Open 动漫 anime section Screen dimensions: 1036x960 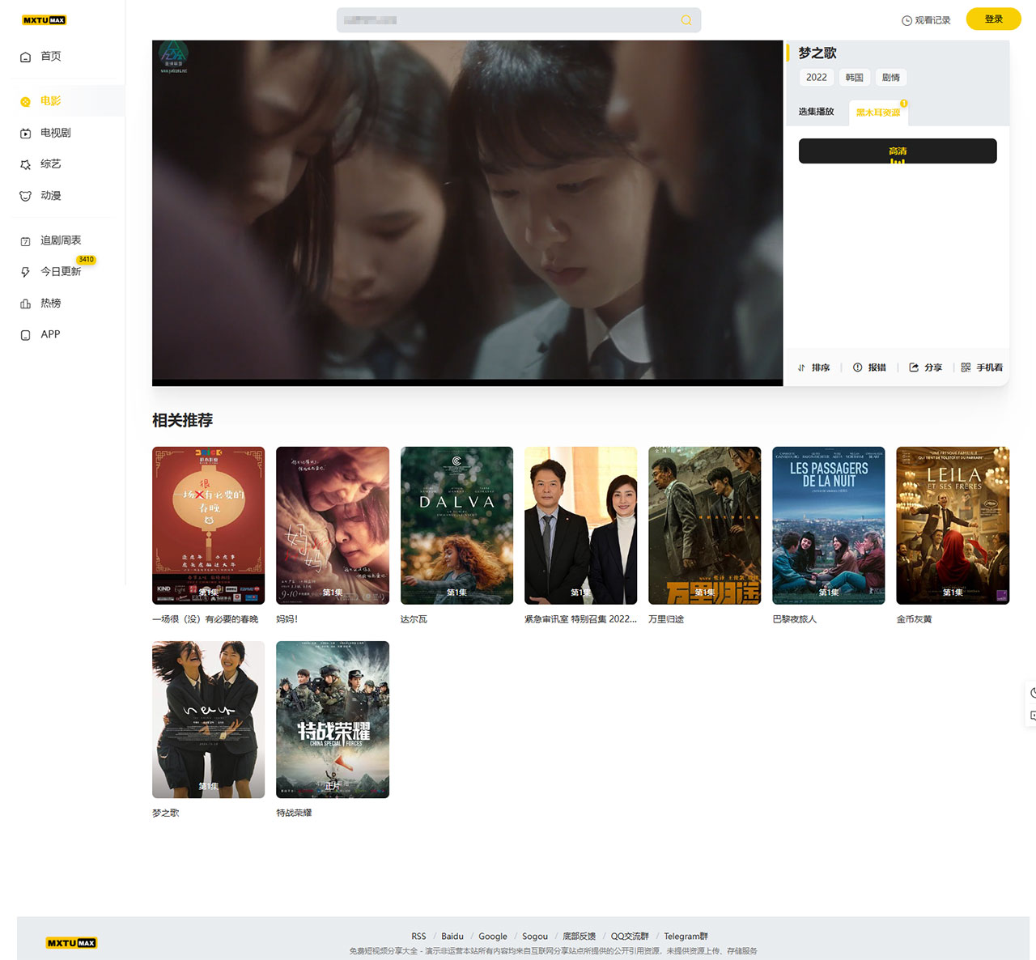click(x=50, y=196)
